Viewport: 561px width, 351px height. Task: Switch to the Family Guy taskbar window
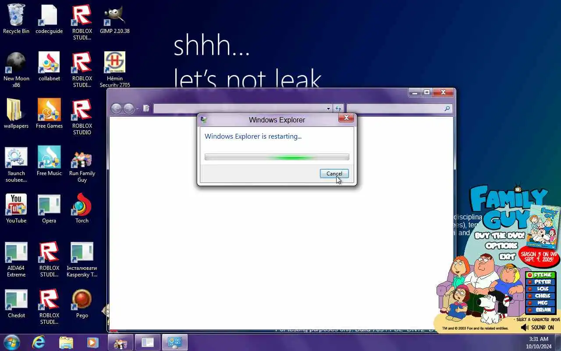tap(120, 342)
